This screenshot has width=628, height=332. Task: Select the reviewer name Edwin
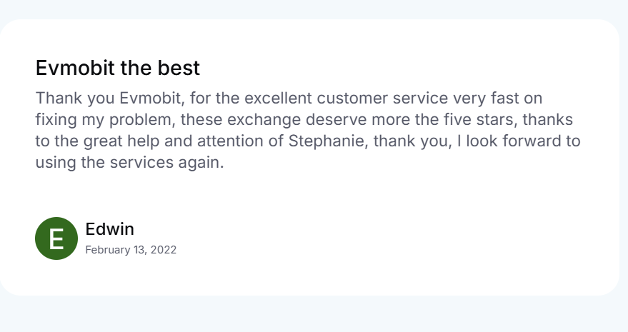coord(110,229)
